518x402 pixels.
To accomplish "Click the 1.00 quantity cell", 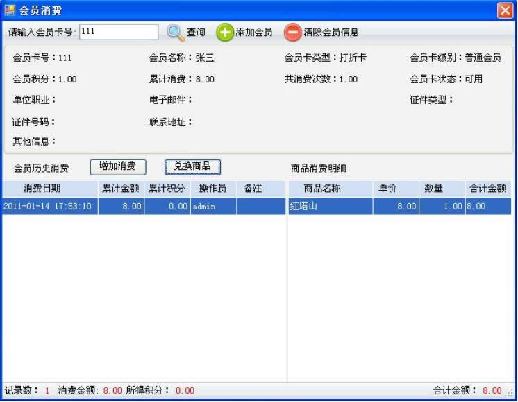I will pos(442,206).
